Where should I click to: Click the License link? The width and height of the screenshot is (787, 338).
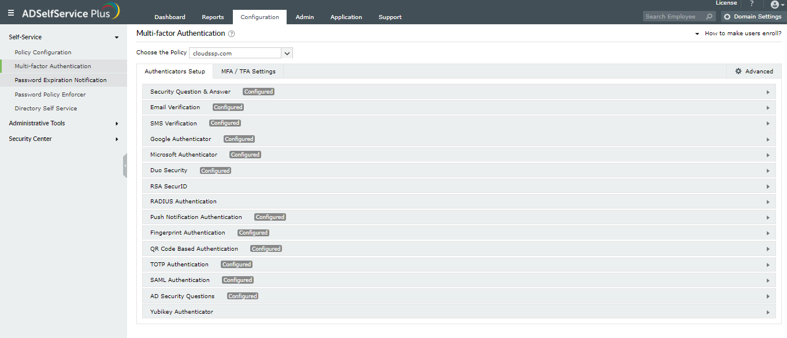726,3
